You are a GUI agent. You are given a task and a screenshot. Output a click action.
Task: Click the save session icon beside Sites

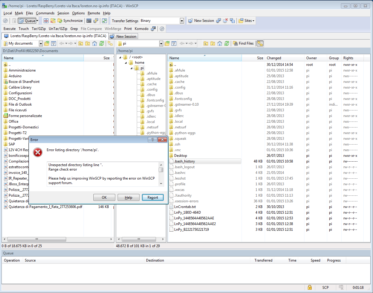pos(232,21)
